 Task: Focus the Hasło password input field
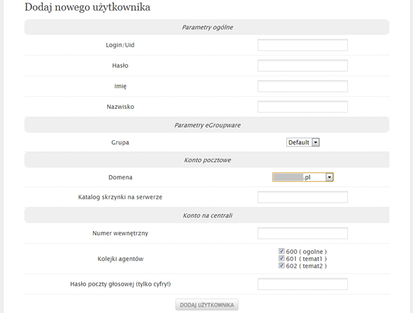pos(302,66)
